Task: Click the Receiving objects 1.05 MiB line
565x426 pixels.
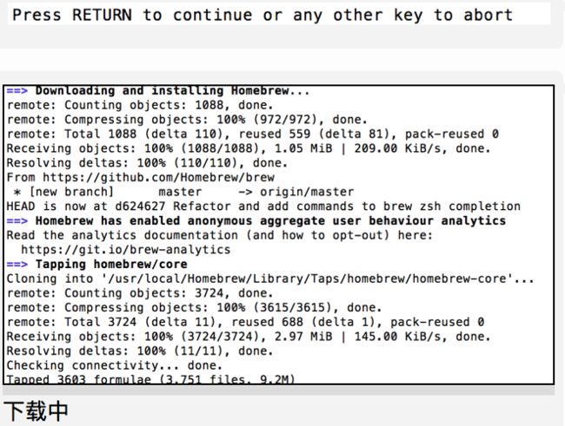Action: [249, 148]
